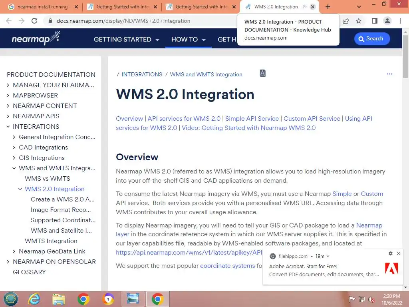409x307 pixels.
Task: Open WMTS Integration sidebar page
Action: 51,241
